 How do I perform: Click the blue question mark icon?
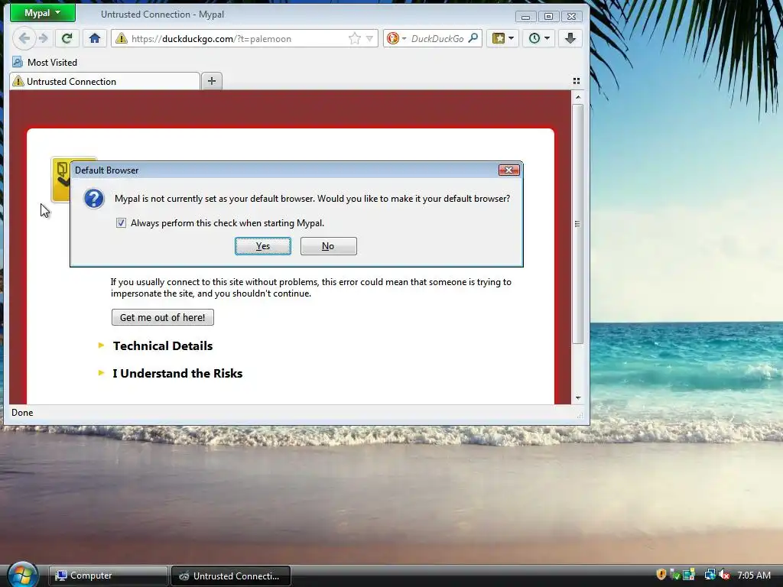pos(94,199)
